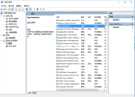Open the 查看(V) menu
The height and width of the screenshot is (97, 135).
tap(19, 6)
